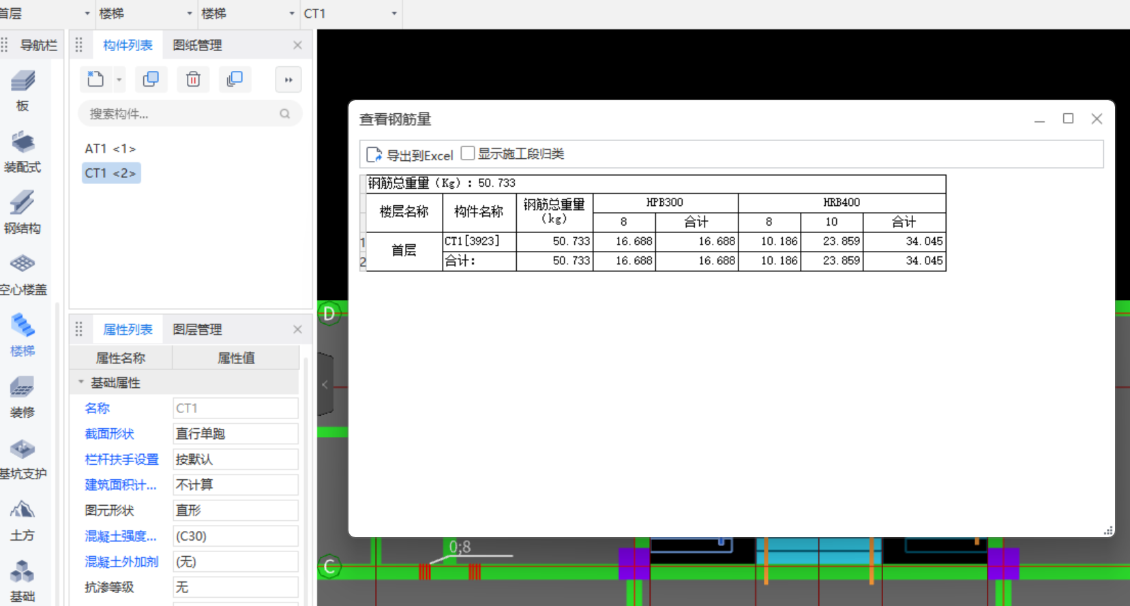
Task: Open the 空心楼盖 category in the navigation bar
Action: [x=23, y=275]
